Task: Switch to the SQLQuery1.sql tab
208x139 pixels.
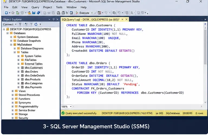Action: (x=90, y=20)
